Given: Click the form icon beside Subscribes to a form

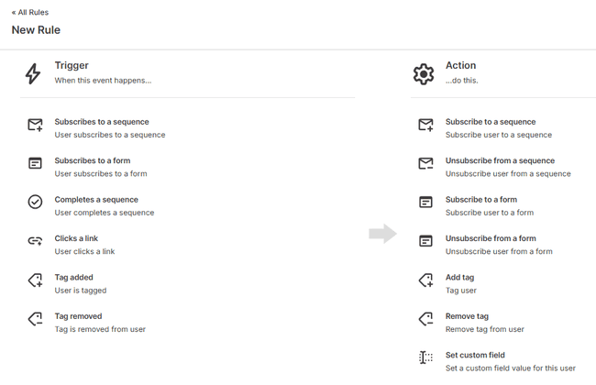Looking at the screenshot, I should [x=35, y=164].
